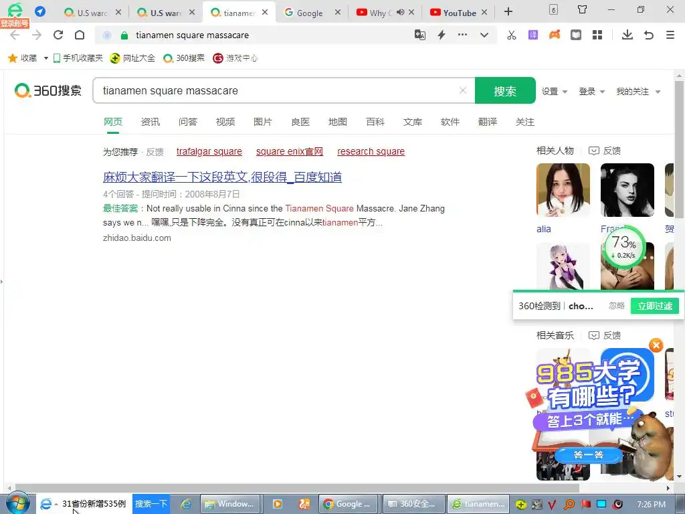Open the purple translate extension icon
This screenshot has height=514, width=685.
coord(533,35)
